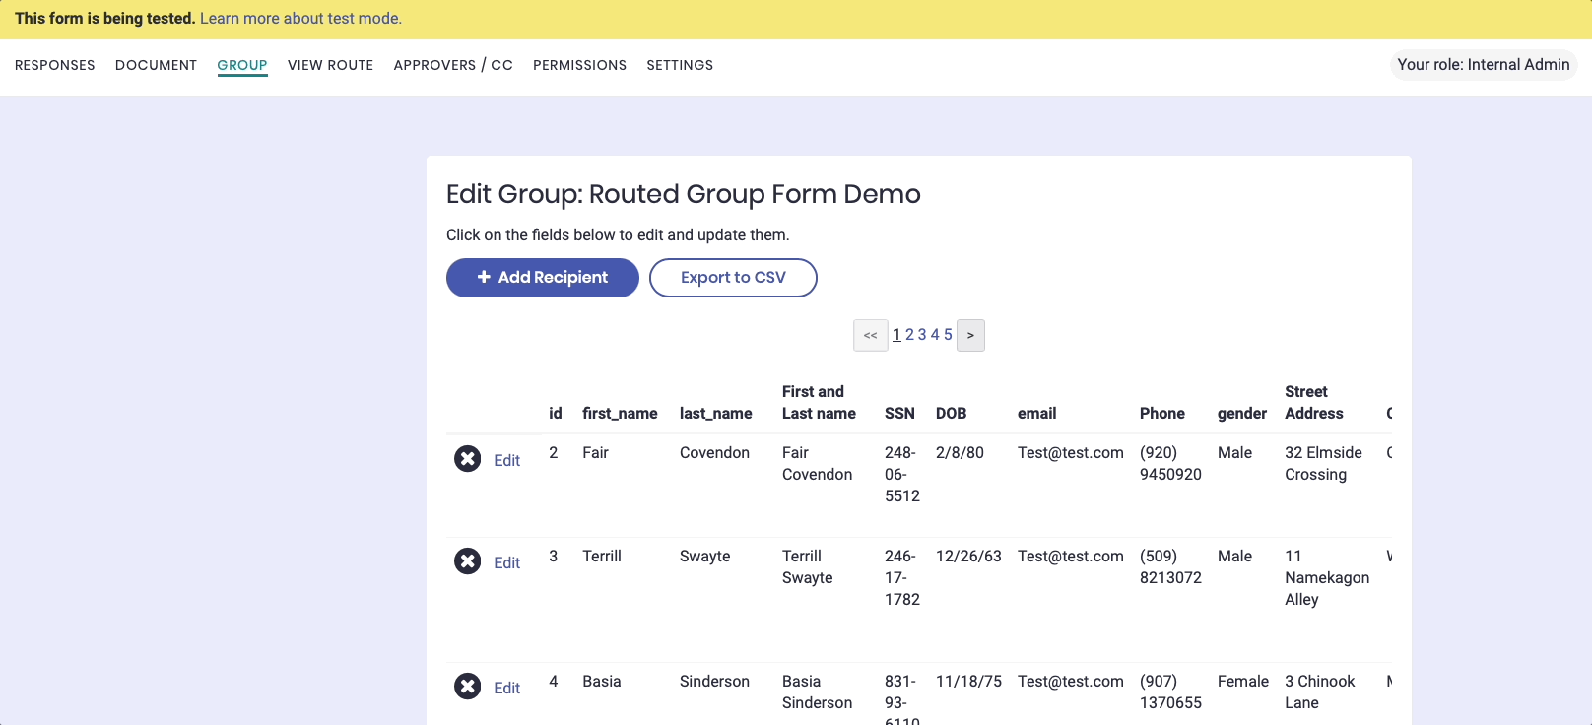
Task: Export the group to CSV
Action: (733, 278)
